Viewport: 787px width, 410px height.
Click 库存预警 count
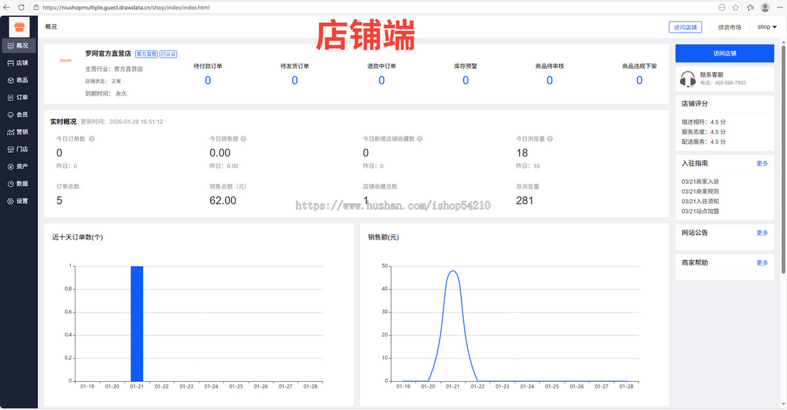(x=466, y=80)
